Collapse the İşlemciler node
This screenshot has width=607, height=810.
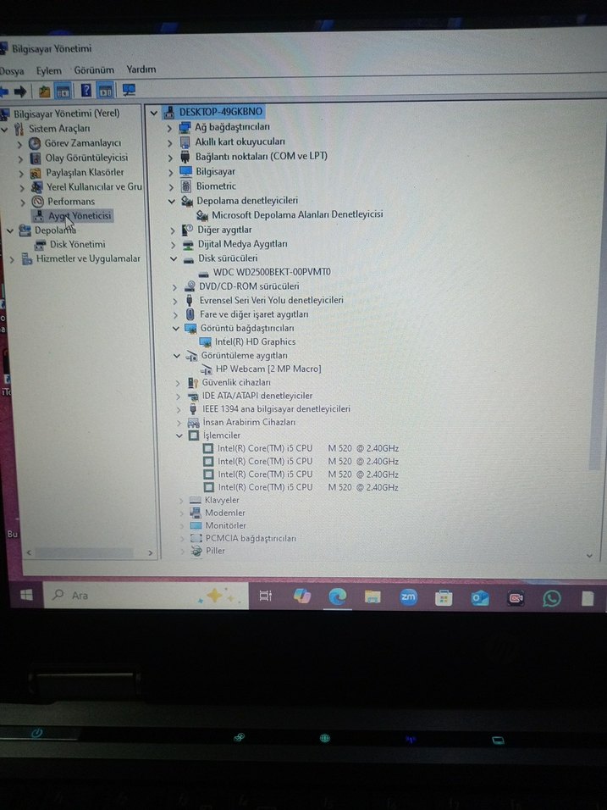point(179,436)
